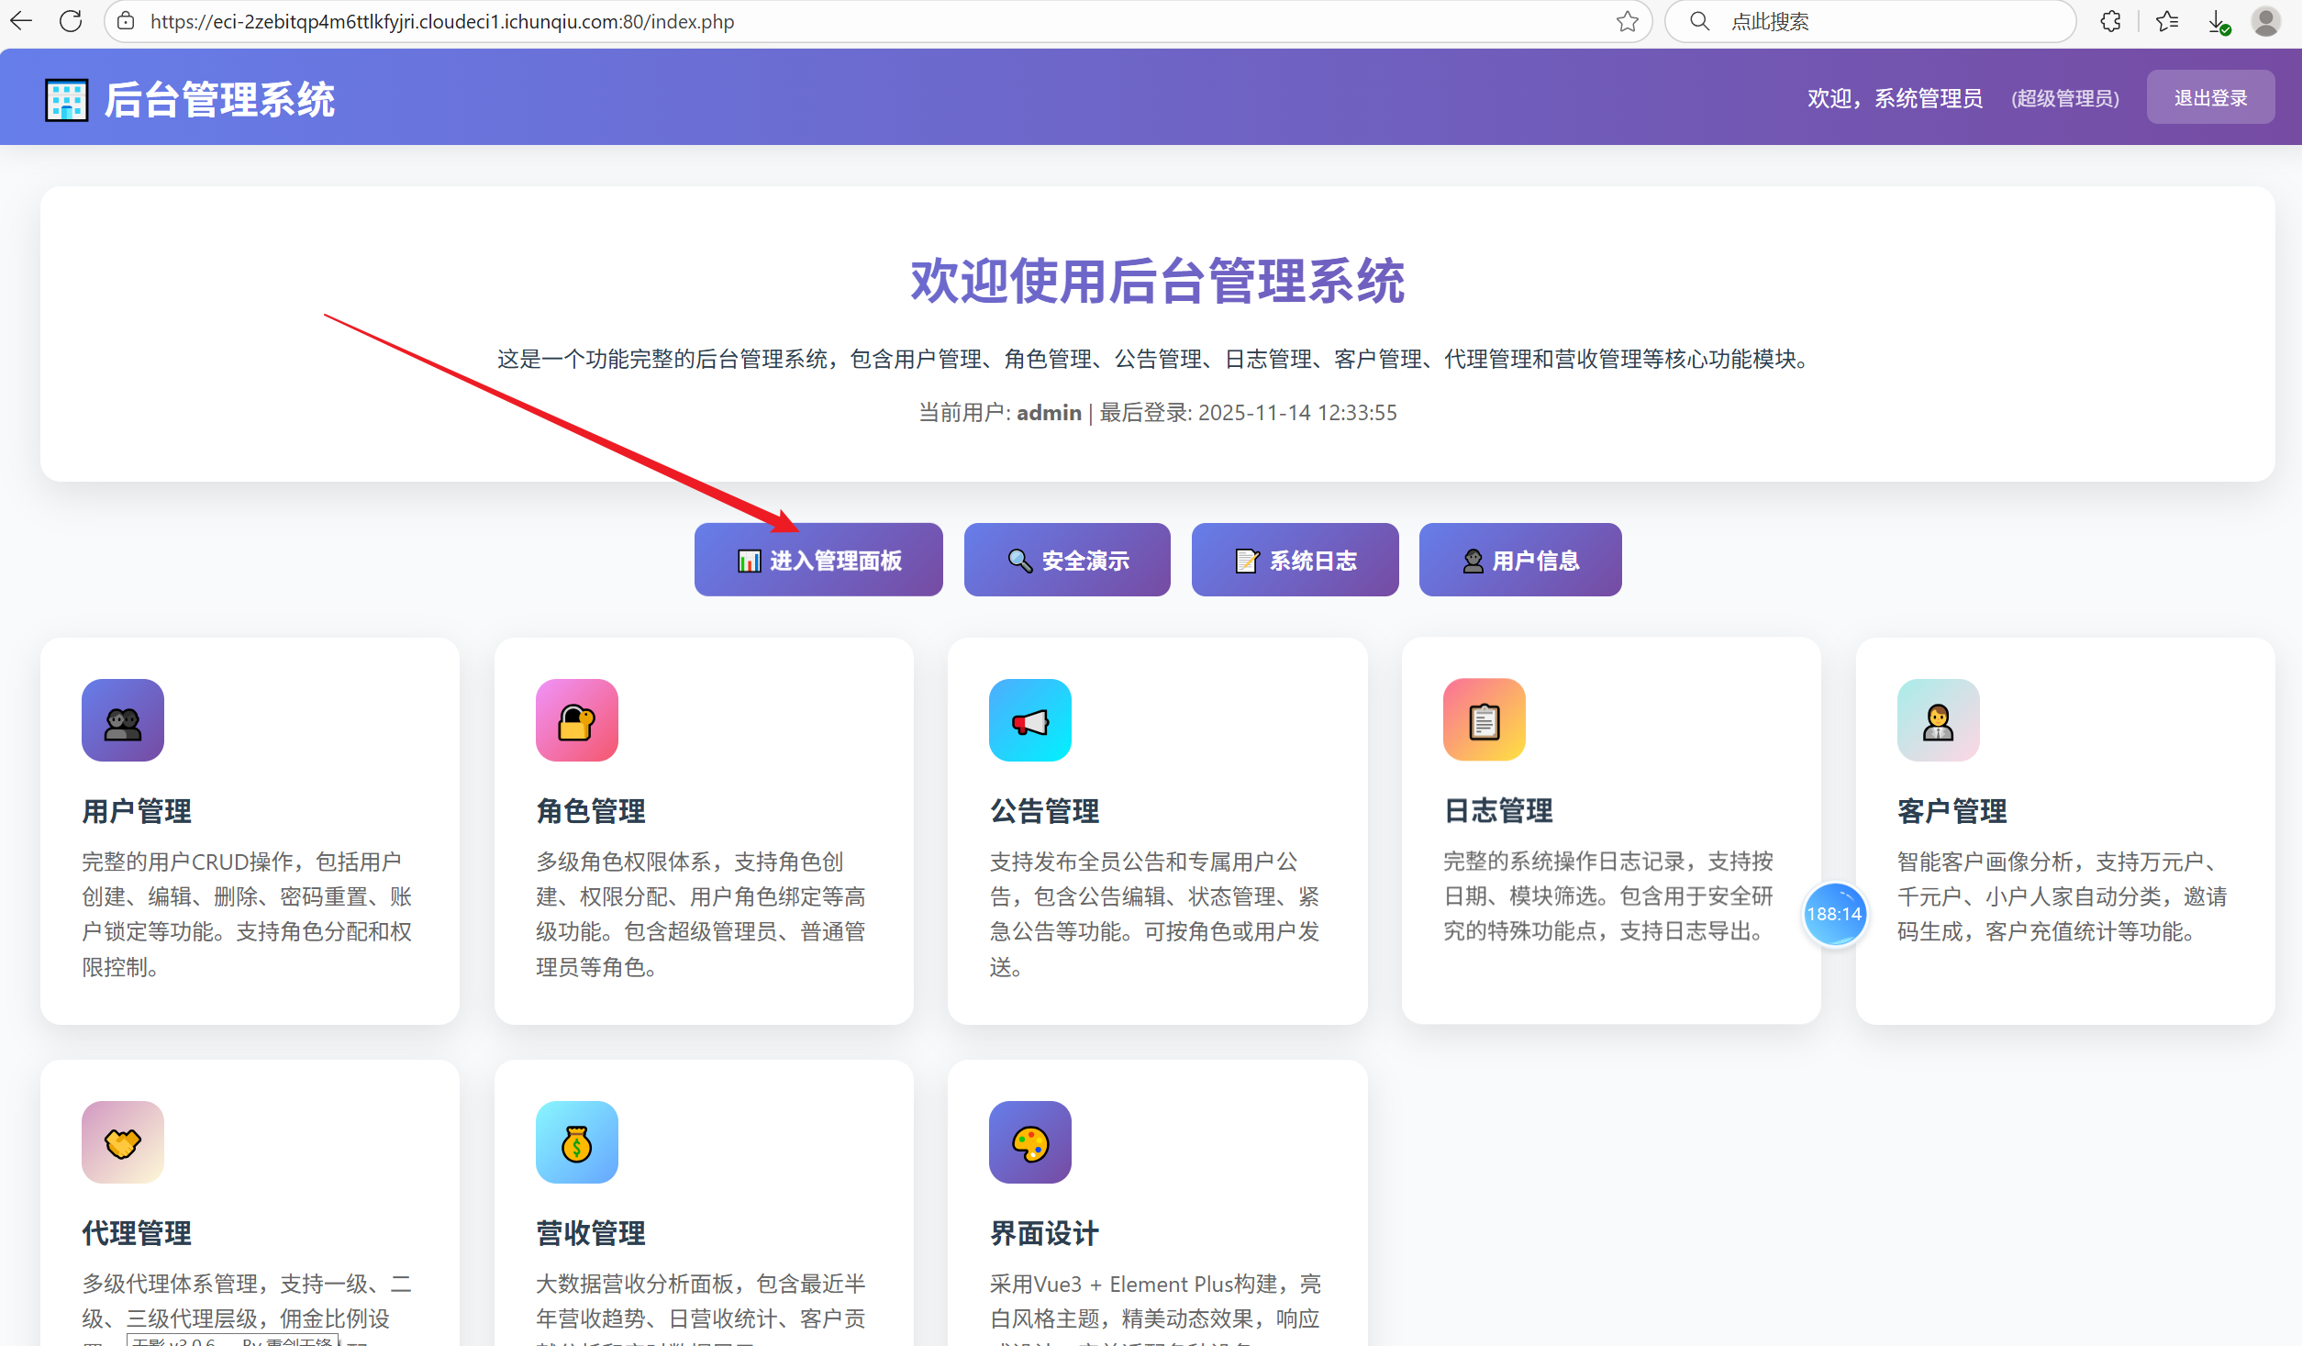
Task: Open the 用户信息 button
Action: [x=1519, y=560]
